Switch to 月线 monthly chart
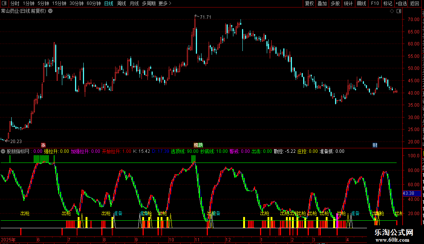The image size is (424, 244). click(x=134, y=3)
